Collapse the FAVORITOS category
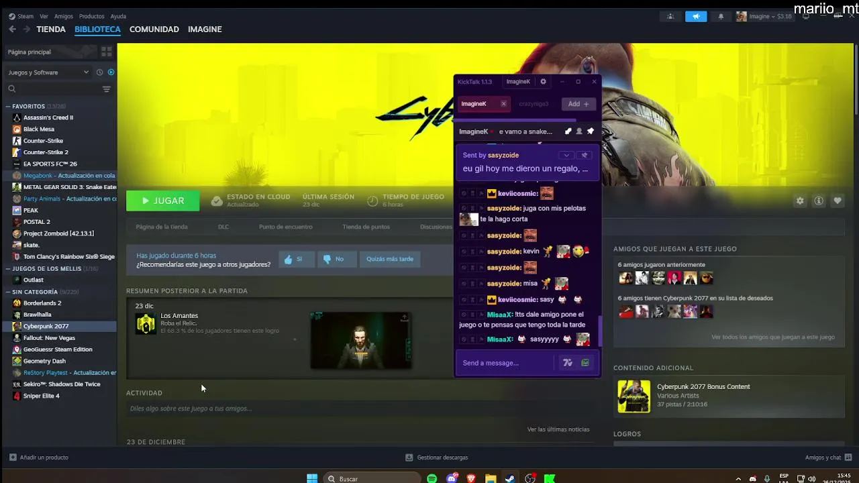 (8, 106)
